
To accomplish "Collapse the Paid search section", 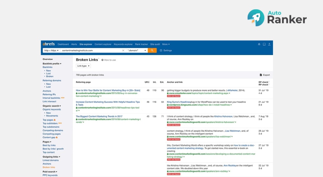I will click(50, 172).
